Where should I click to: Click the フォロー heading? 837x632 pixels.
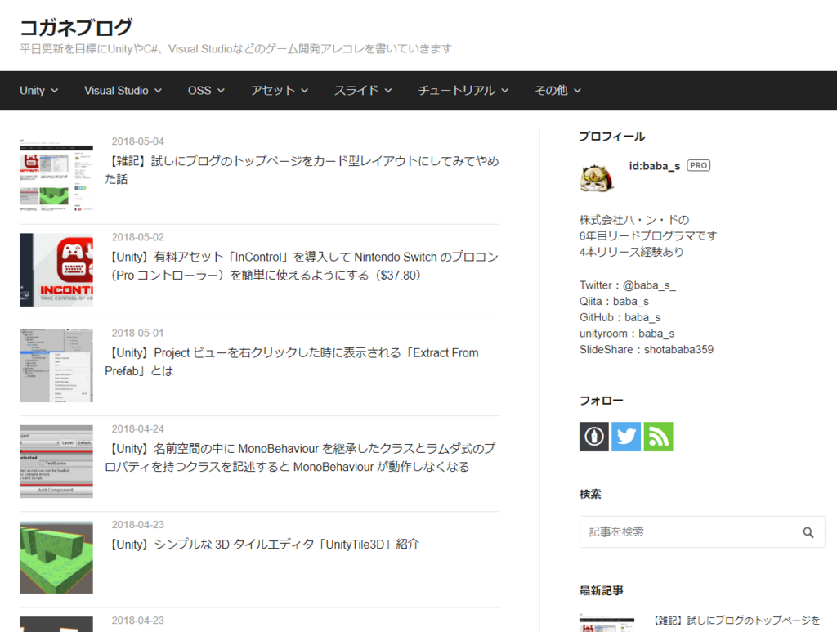(602, 401)
